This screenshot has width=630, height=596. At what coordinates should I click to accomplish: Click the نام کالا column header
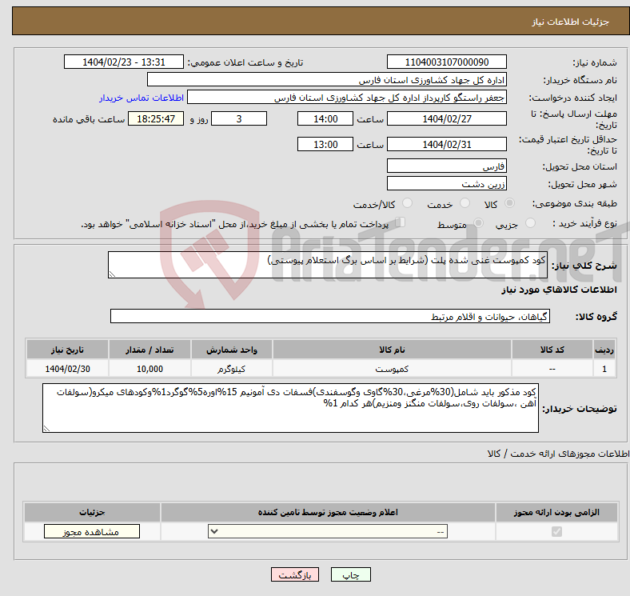point(392,350)
